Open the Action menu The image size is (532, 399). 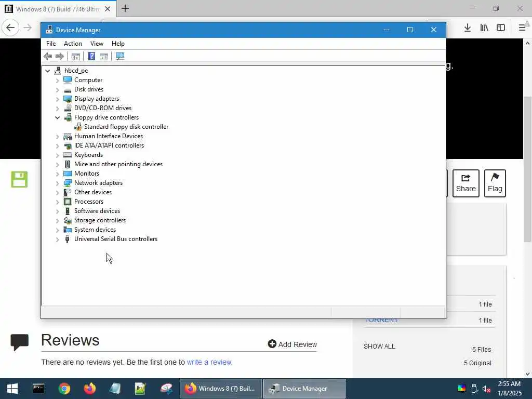tap(73, 44)
